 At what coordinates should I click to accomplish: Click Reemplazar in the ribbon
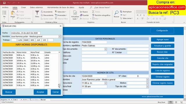coord(126,12)
